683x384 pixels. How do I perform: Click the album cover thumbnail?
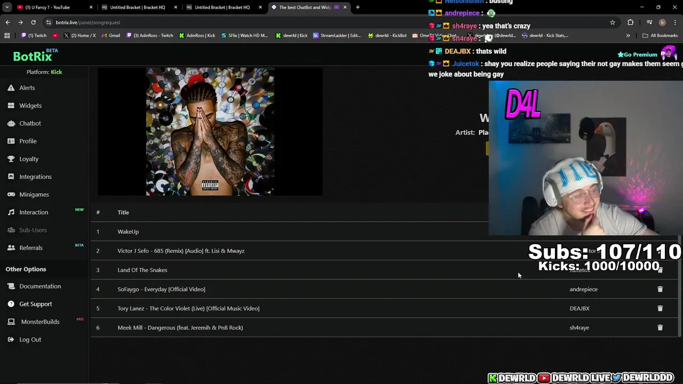[x=210, y=132]
